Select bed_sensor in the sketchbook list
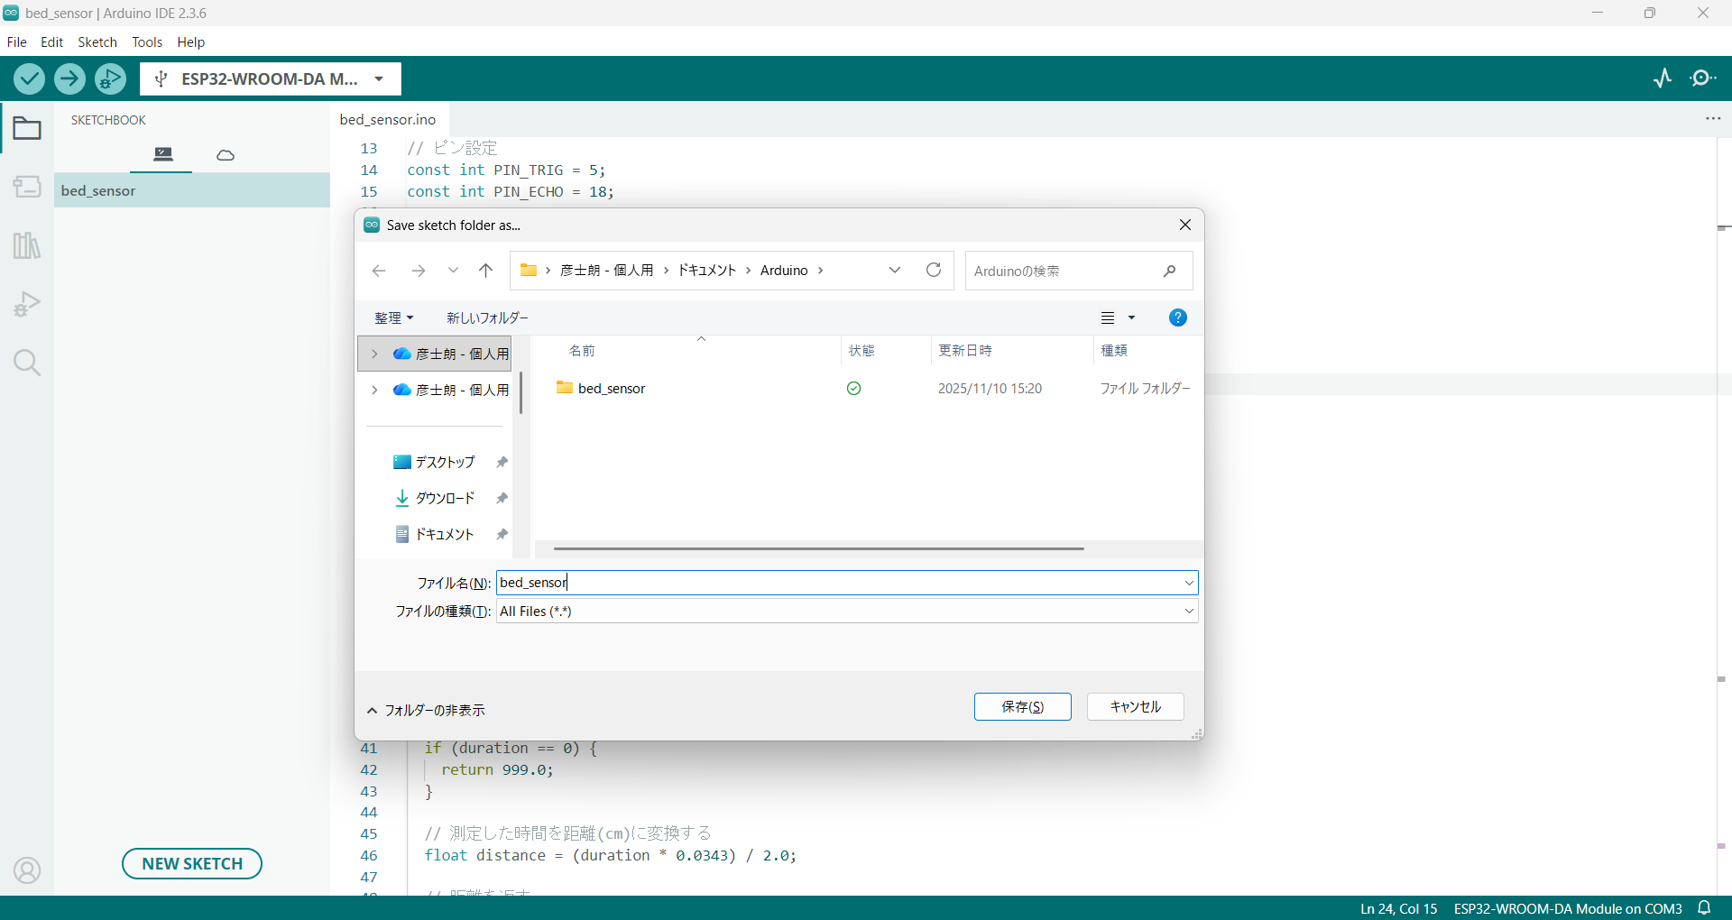Image resolution: width=1732 pixels, height=920 pixels. coord(192,190)
